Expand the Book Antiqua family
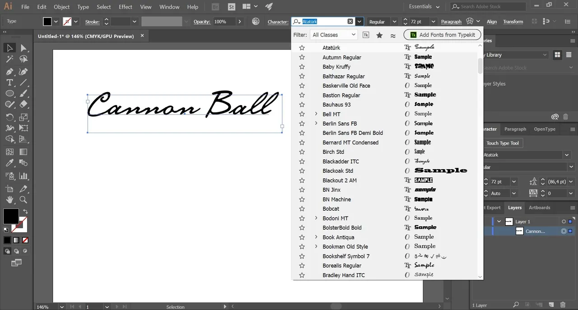This screenshot has width=578, height=310. (x=316, y=237)
